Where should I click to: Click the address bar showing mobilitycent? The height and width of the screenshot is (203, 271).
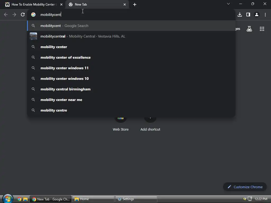[x=131, y=15]
